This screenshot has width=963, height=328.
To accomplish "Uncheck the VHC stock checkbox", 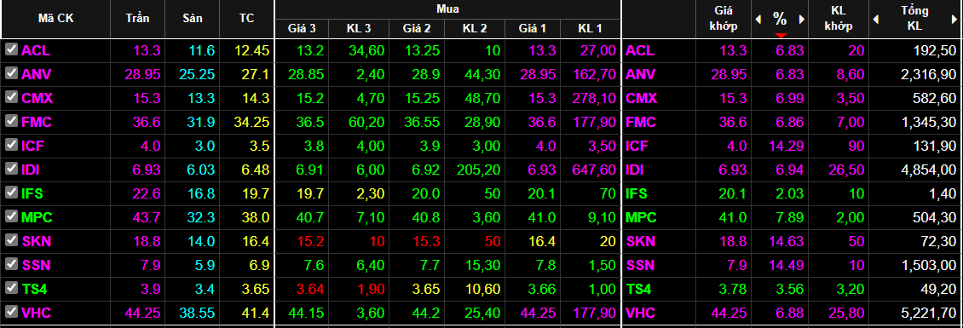I will coord(11,312).
